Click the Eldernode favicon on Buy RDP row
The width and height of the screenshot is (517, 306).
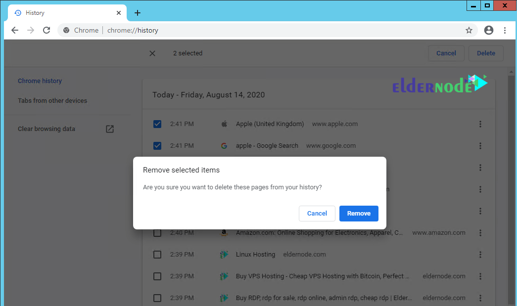224,298
